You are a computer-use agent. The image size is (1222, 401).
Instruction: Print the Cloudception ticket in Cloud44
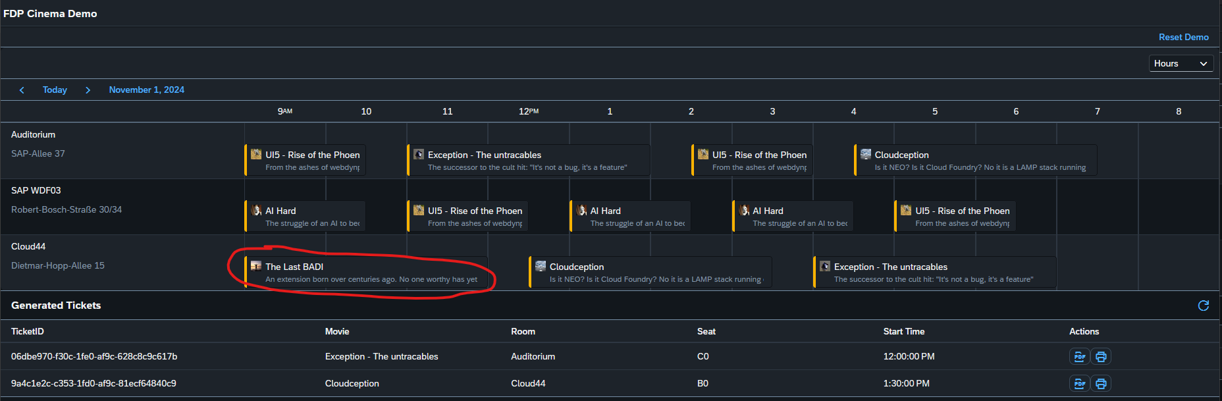1101,384
